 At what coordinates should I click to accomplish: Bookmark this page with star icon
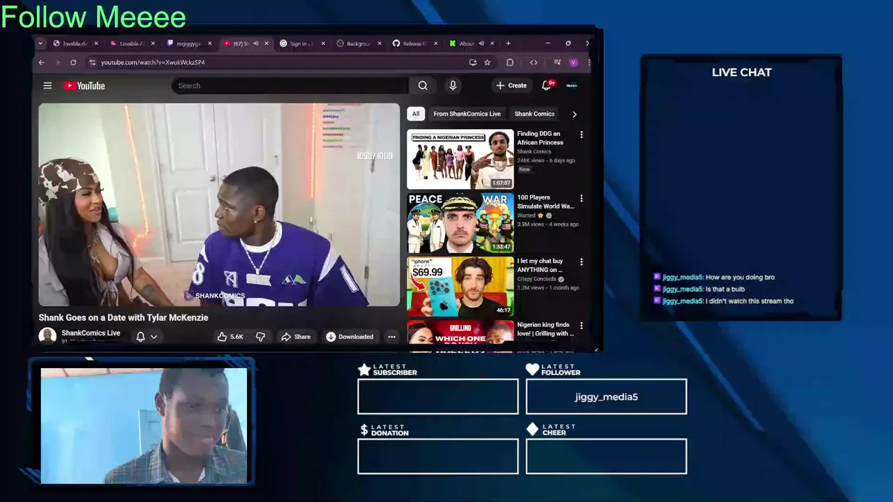coord(487,62)
